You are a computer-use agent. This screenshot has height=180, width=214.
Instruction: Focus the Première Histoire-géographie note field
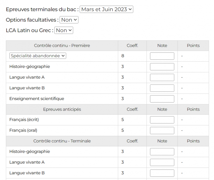click(162, 67)
